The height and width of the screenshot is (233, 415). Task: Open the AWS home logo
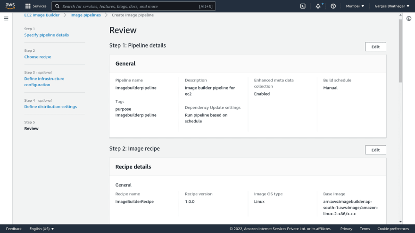[10, 6]
